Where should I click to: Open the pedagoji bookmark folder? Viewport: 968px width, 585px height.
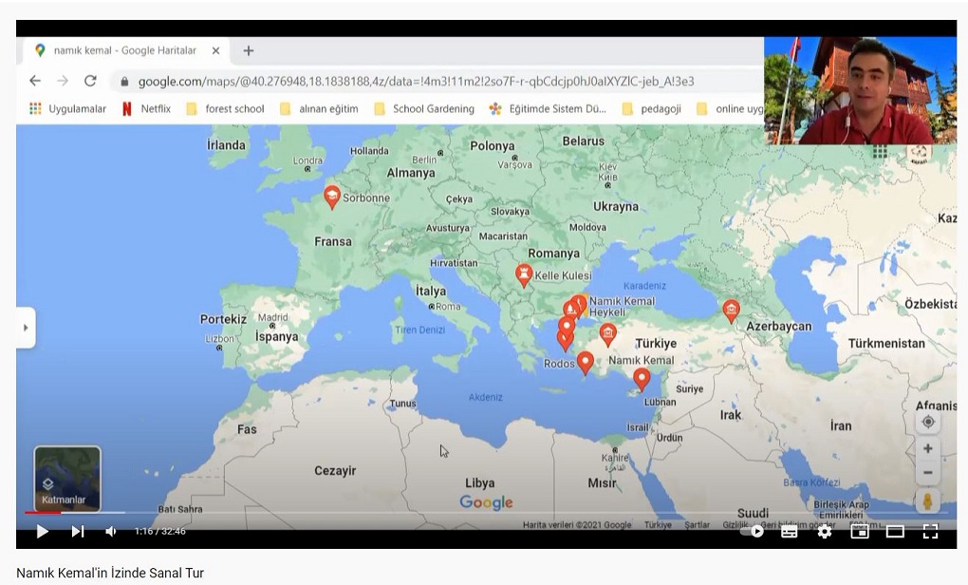point(652,108)
